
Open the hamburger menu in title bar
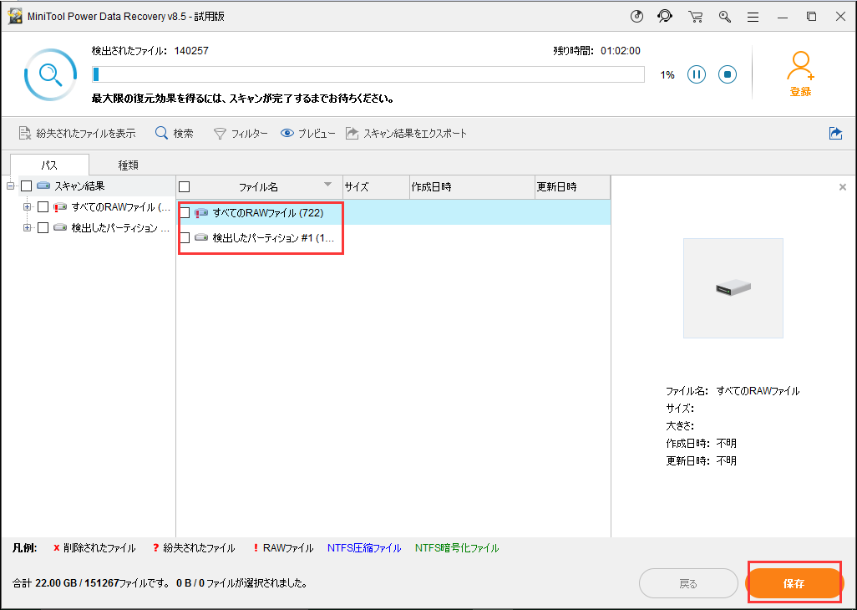pos(753,16)
